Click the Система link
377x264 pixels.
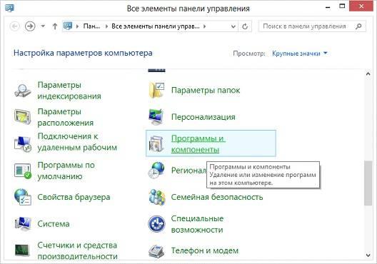pos(54,224)
